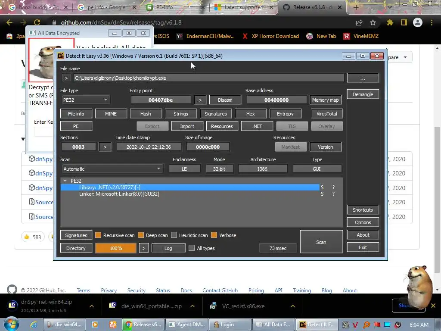Switch to the Login taskbar window
Image resolution: width=441 pixels, height=331 pixels.
(230, 325)
